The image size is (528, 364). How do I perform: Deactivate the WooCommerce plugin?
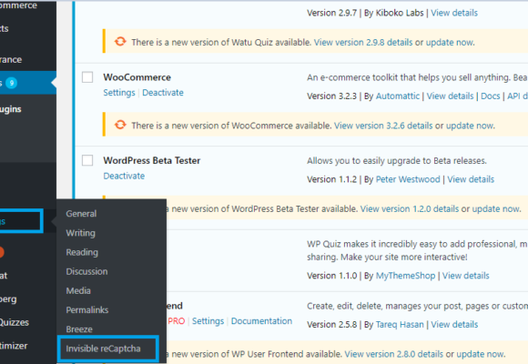[163, 92]
